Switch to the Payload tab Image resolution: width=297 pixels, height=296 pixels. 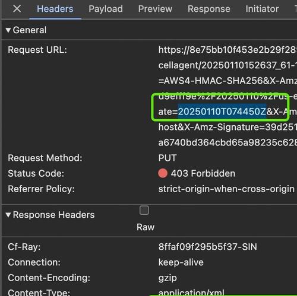(106, 9)
